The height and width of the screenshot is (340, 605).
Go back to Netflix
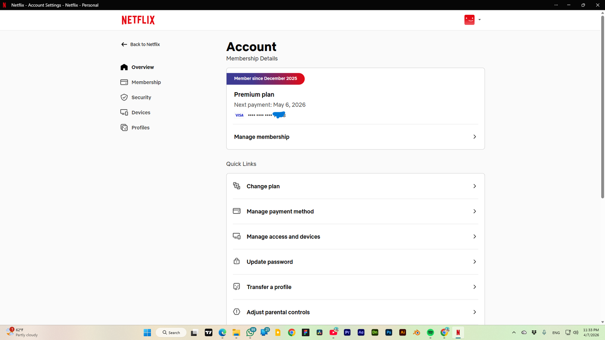[141, 45]
